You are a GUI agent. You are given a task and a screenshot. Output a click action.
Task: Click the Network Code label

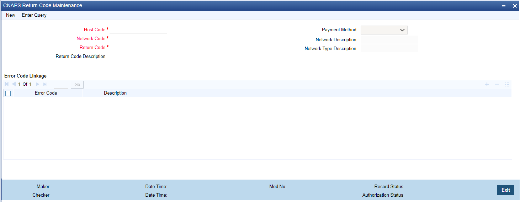(x=91, y=39)
